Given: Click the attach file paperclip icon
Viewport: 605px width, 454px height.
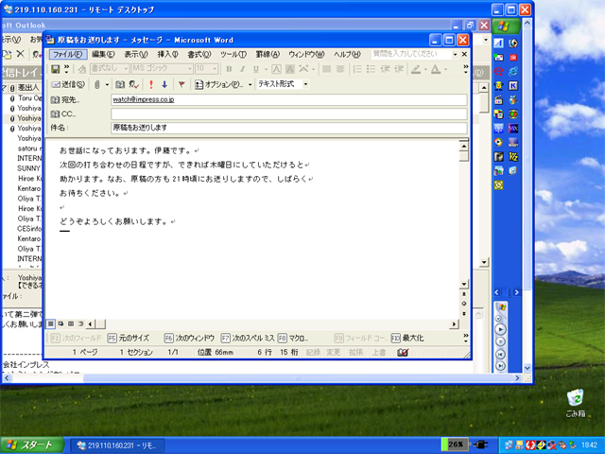Looking at the screenshot, I should [95, 83].
